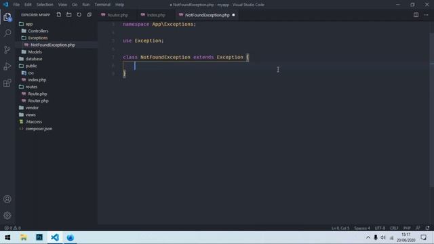Open the Explorer view in activity bar

7,17
